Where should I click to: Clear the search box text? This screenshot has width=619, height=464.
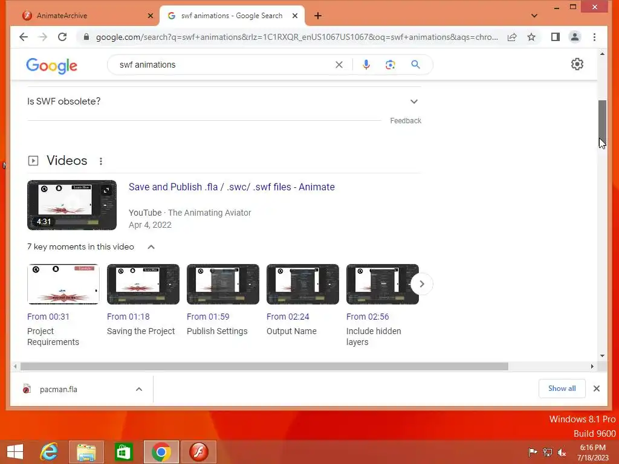(339, 65)
